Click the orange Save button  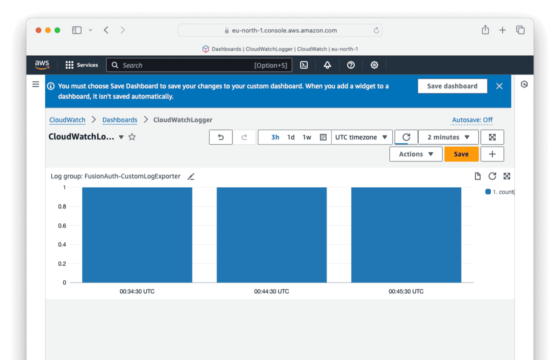pos(461,154)
